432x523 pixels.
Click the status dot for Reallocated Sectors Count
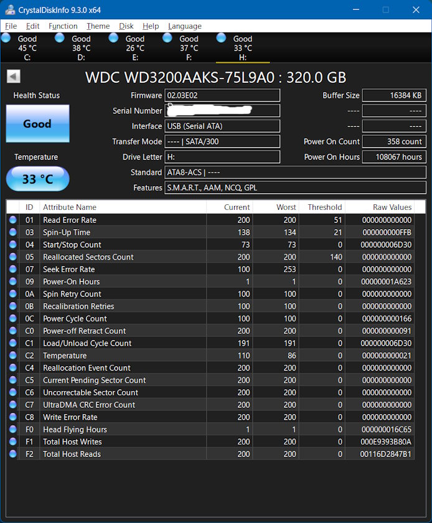click(12, 257)
